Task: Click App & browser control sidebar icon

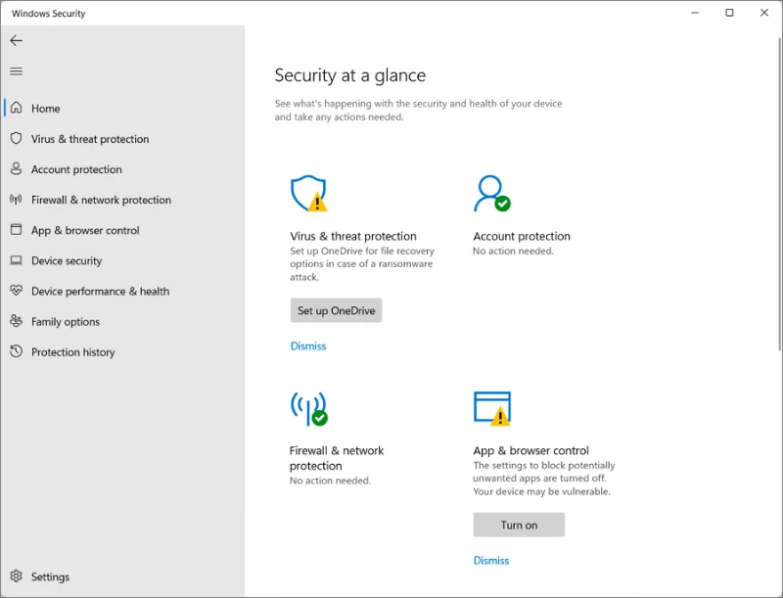Action: 16,230
